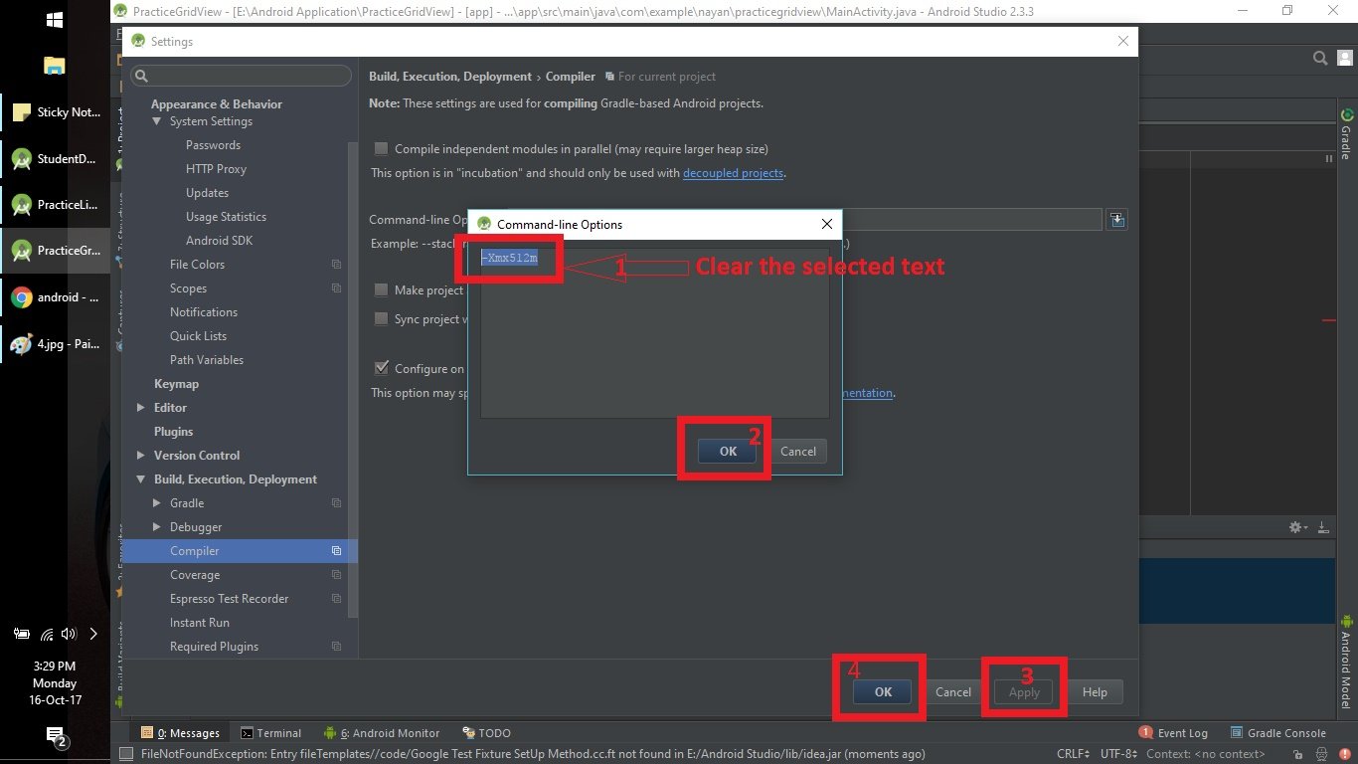Expand the Editor settings node
This screenshot has width=1358, height=764.
[140, 408]
